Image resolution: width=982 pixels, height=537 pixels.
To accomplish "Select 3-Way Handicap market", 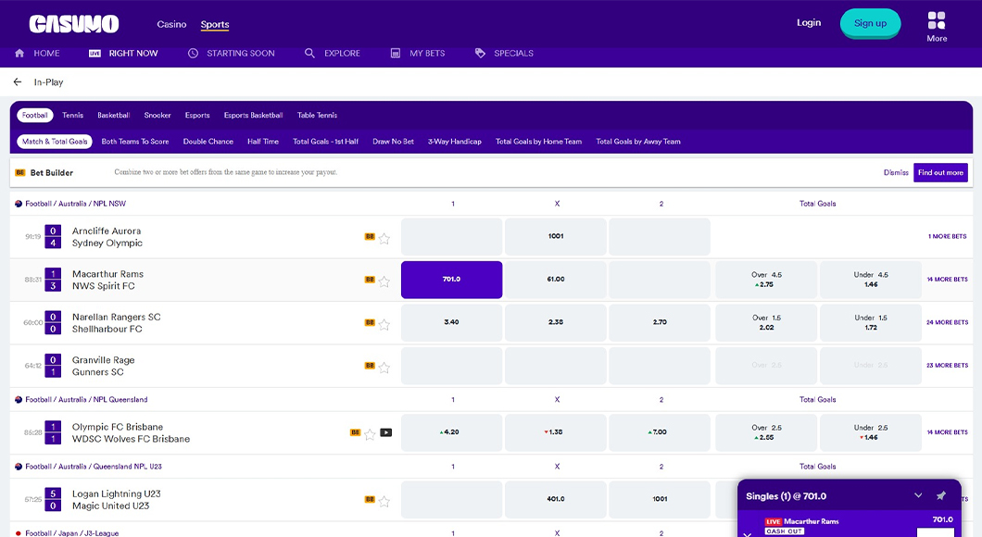I will (455, 142).
